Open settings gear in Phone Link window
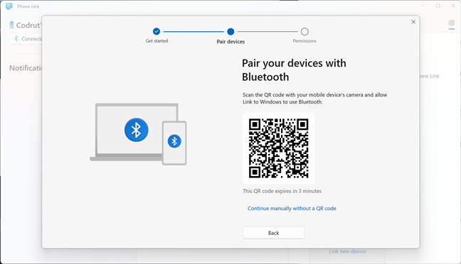461x264 pixels. tap(451, 23)
